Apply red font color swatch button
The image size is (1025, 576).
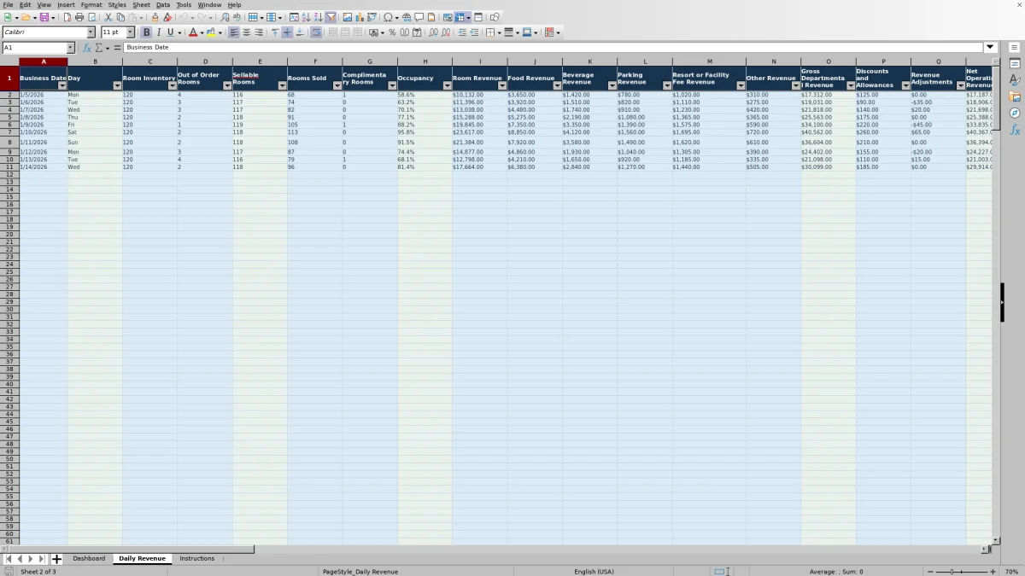click(x=192, y=32)
